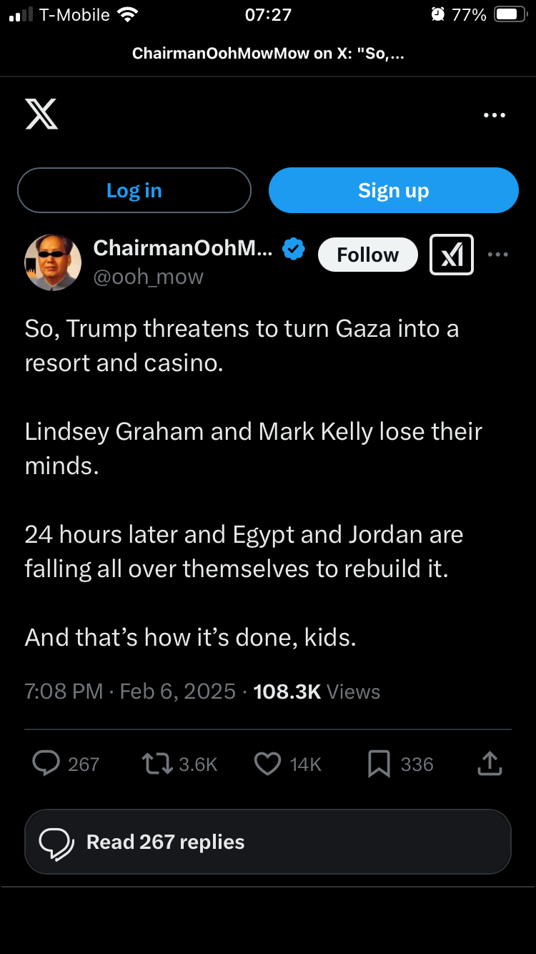Click the post timestamp Feb 6, 2025
Screen dimensions: 536x954
[177, 692]
